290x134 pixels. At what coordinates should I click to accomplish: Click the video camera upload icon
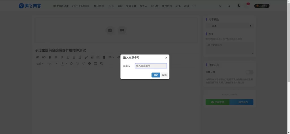[122, 30]
